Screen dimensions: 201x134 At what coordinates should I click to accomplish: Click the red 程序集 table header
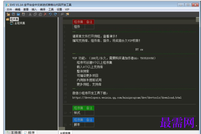pyautogui.click(x=79, y=22)
